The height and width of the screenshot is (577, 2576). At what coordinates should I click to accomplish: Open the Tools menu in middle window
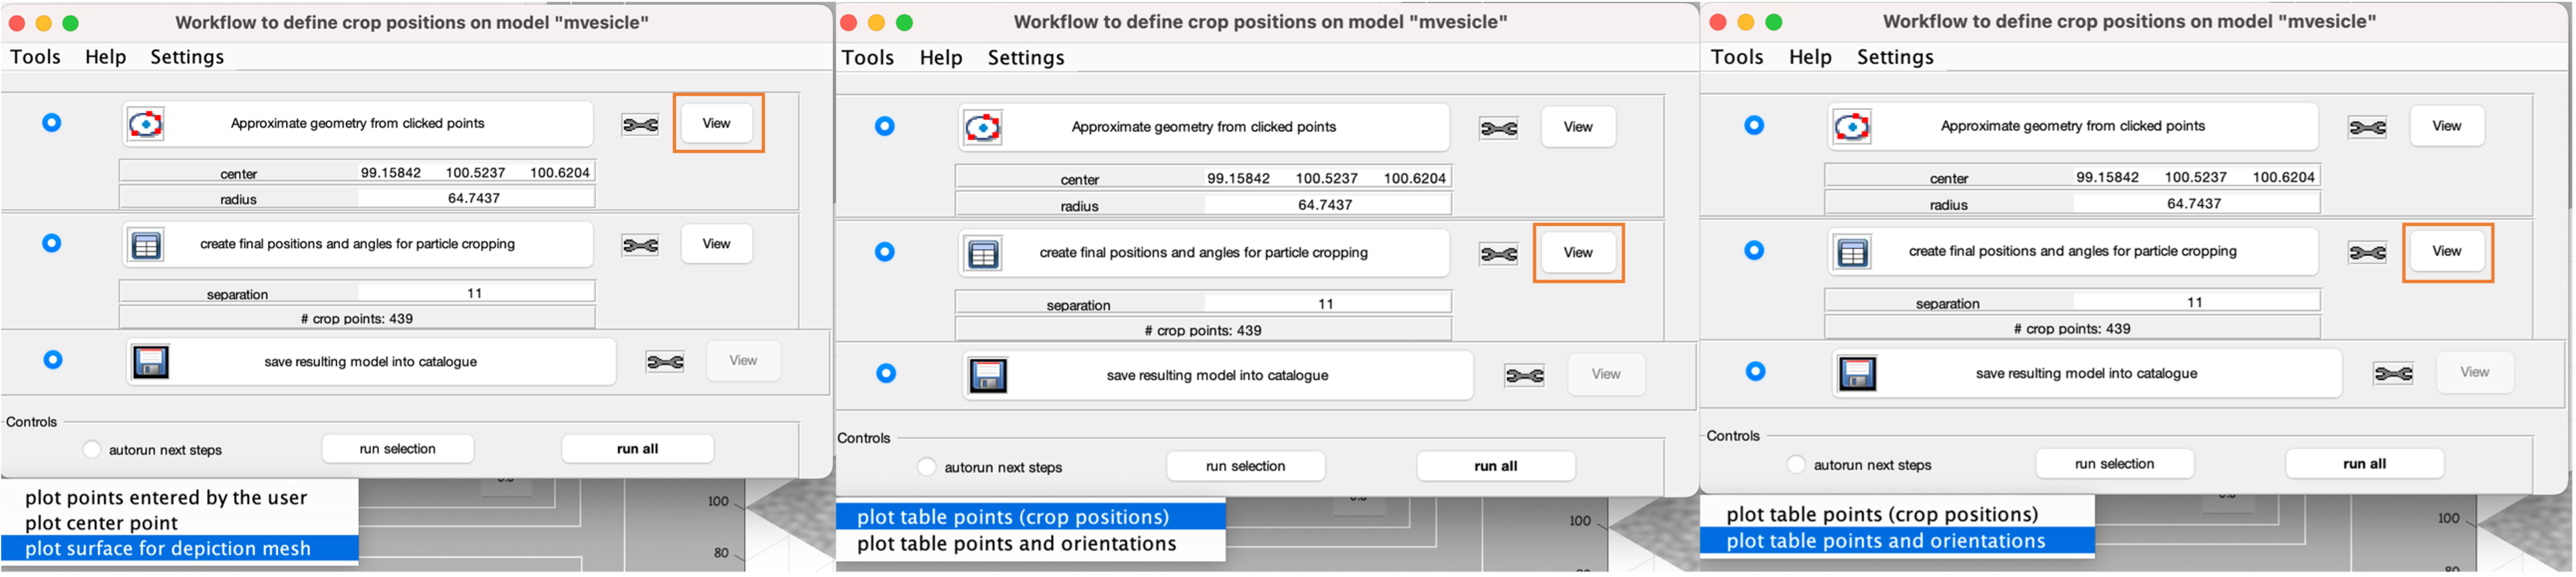click(x=868, y=58)
